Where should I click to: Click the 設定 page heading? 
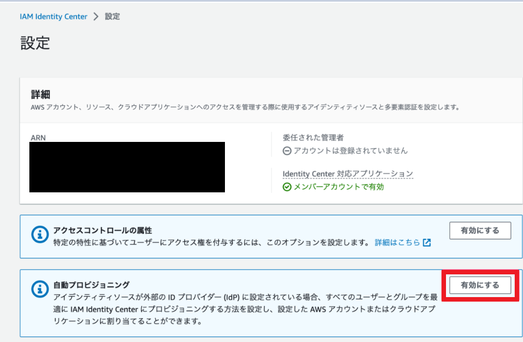(35, 43)
